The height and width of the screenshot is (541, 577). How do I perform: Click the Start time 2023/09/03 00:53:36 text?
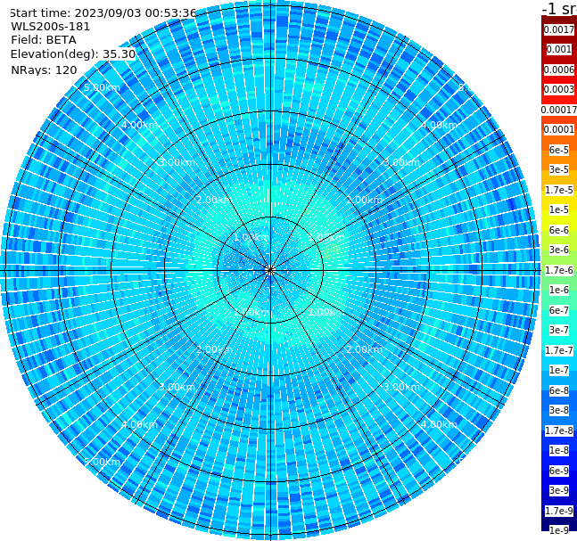[103, 13]
